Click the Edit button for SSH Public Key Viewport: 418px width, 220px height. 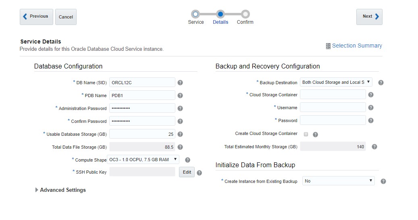pyautogui.click(x=187, y=172)
